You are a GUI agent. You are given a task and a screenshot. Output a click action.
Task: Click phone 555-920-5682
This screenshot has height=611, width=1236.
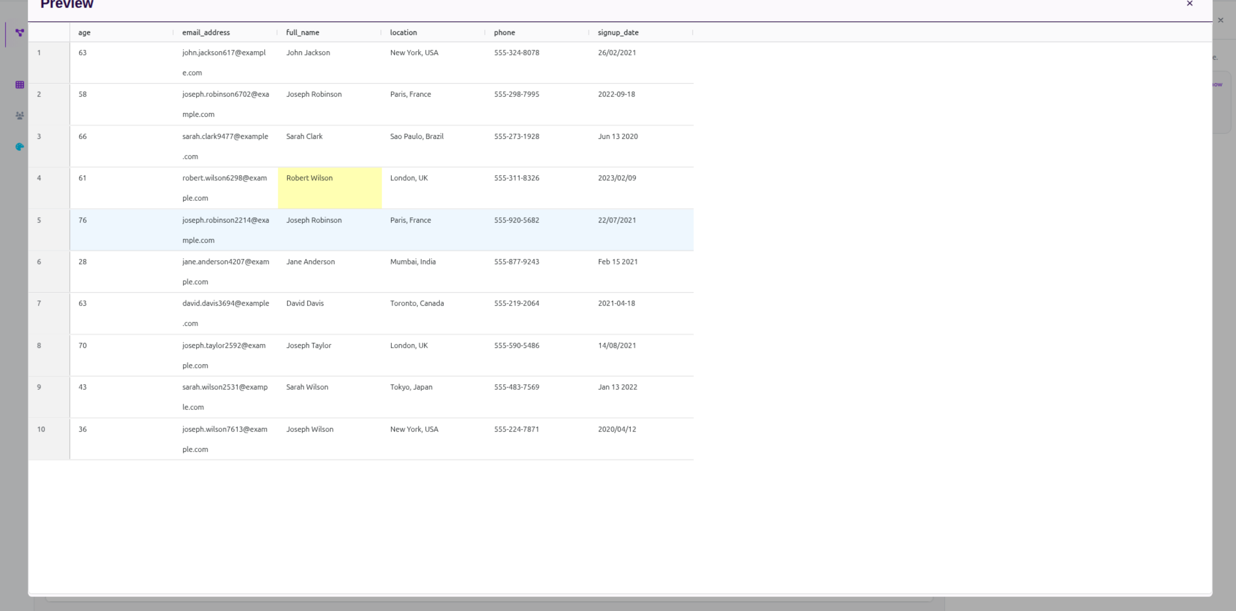pos(538,230)
